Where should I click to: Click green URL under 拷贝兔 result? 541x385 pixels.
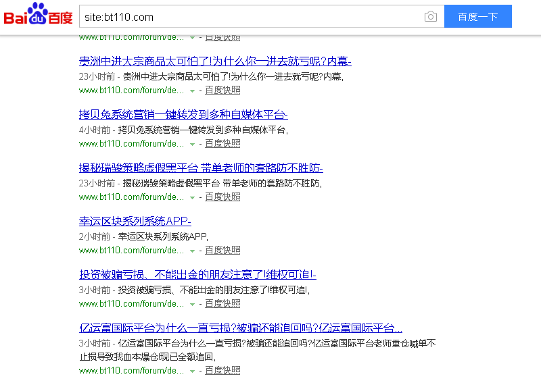pyautogui.click(x=131, y=144)
